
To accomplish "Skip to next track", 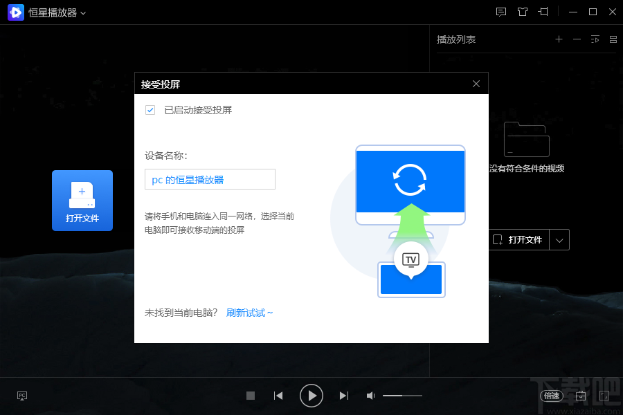I will click(x=344, y=396).
